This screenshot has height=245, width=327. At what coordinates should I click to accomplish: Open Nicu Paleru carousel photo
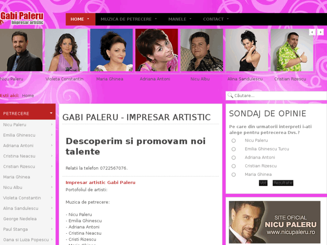[21, 50]
